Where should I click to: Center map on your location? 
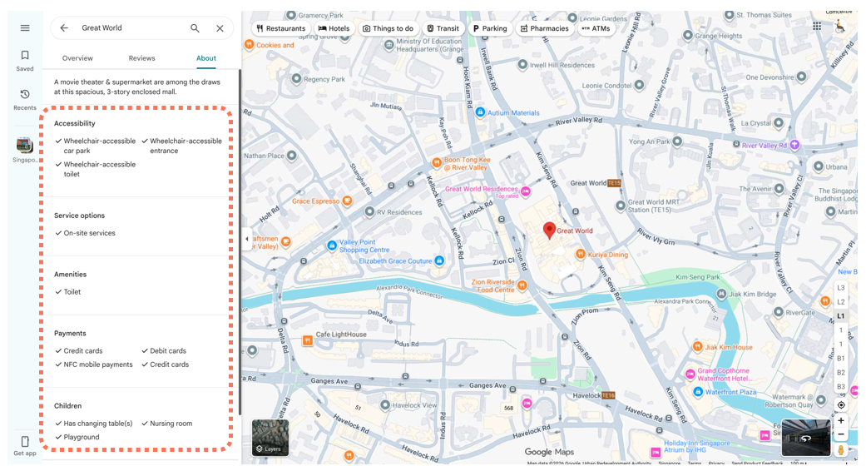coord(840,404)
